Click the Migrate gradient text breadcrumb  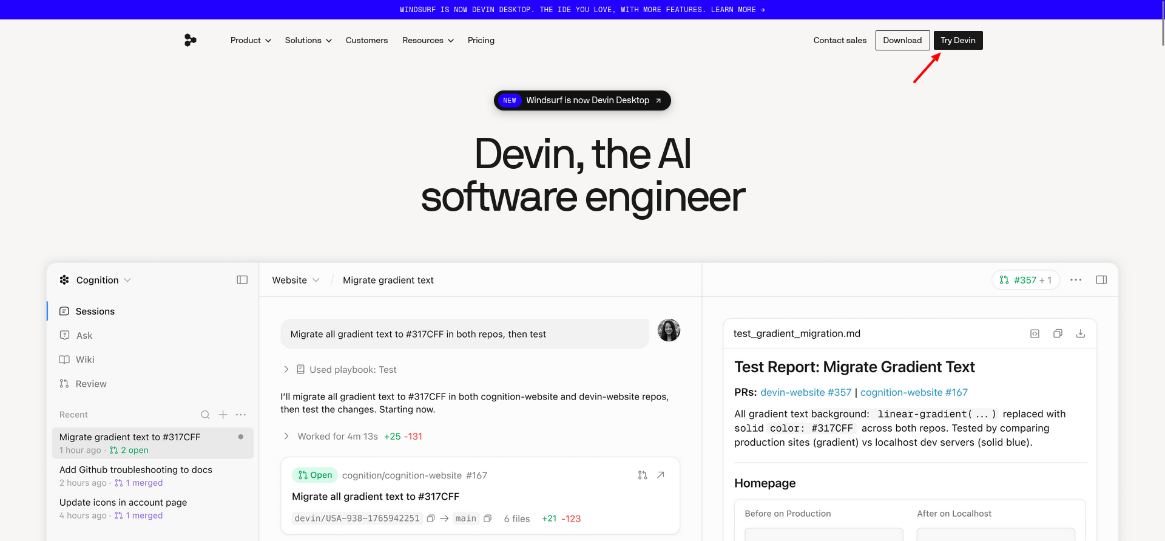click(x=388, y=280)
